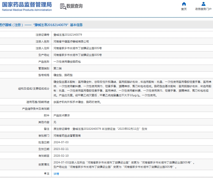
Task: Click the 原注册证编号 remark text
Action: pyautogui.click(x=100, y=129)
